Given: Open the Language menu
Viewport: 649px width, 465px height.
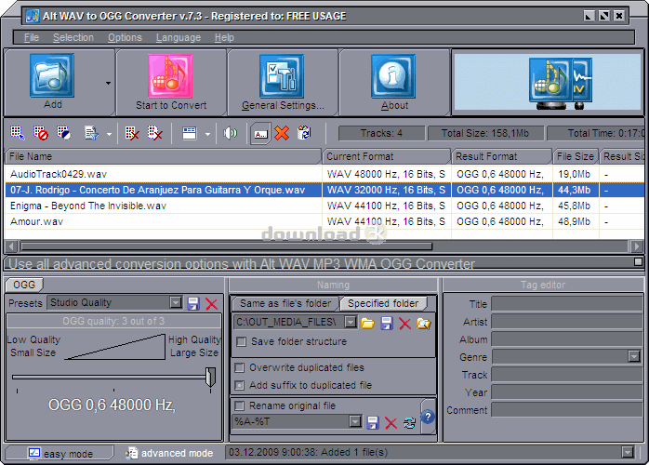Looking at the screenshot, I should [x=179, y=38].
